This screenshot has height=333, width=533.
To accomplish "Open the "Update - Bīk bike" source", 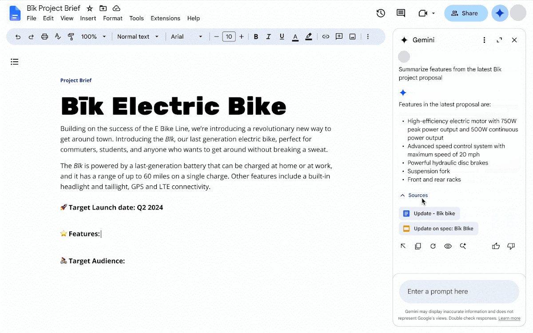I will coord(430,213).
